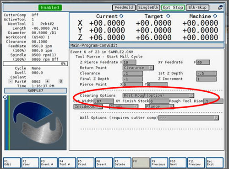The width and height of the screenshot is (229, 169).
Task: Click the Pierce Point X field
Action: (x=133, y=84)
